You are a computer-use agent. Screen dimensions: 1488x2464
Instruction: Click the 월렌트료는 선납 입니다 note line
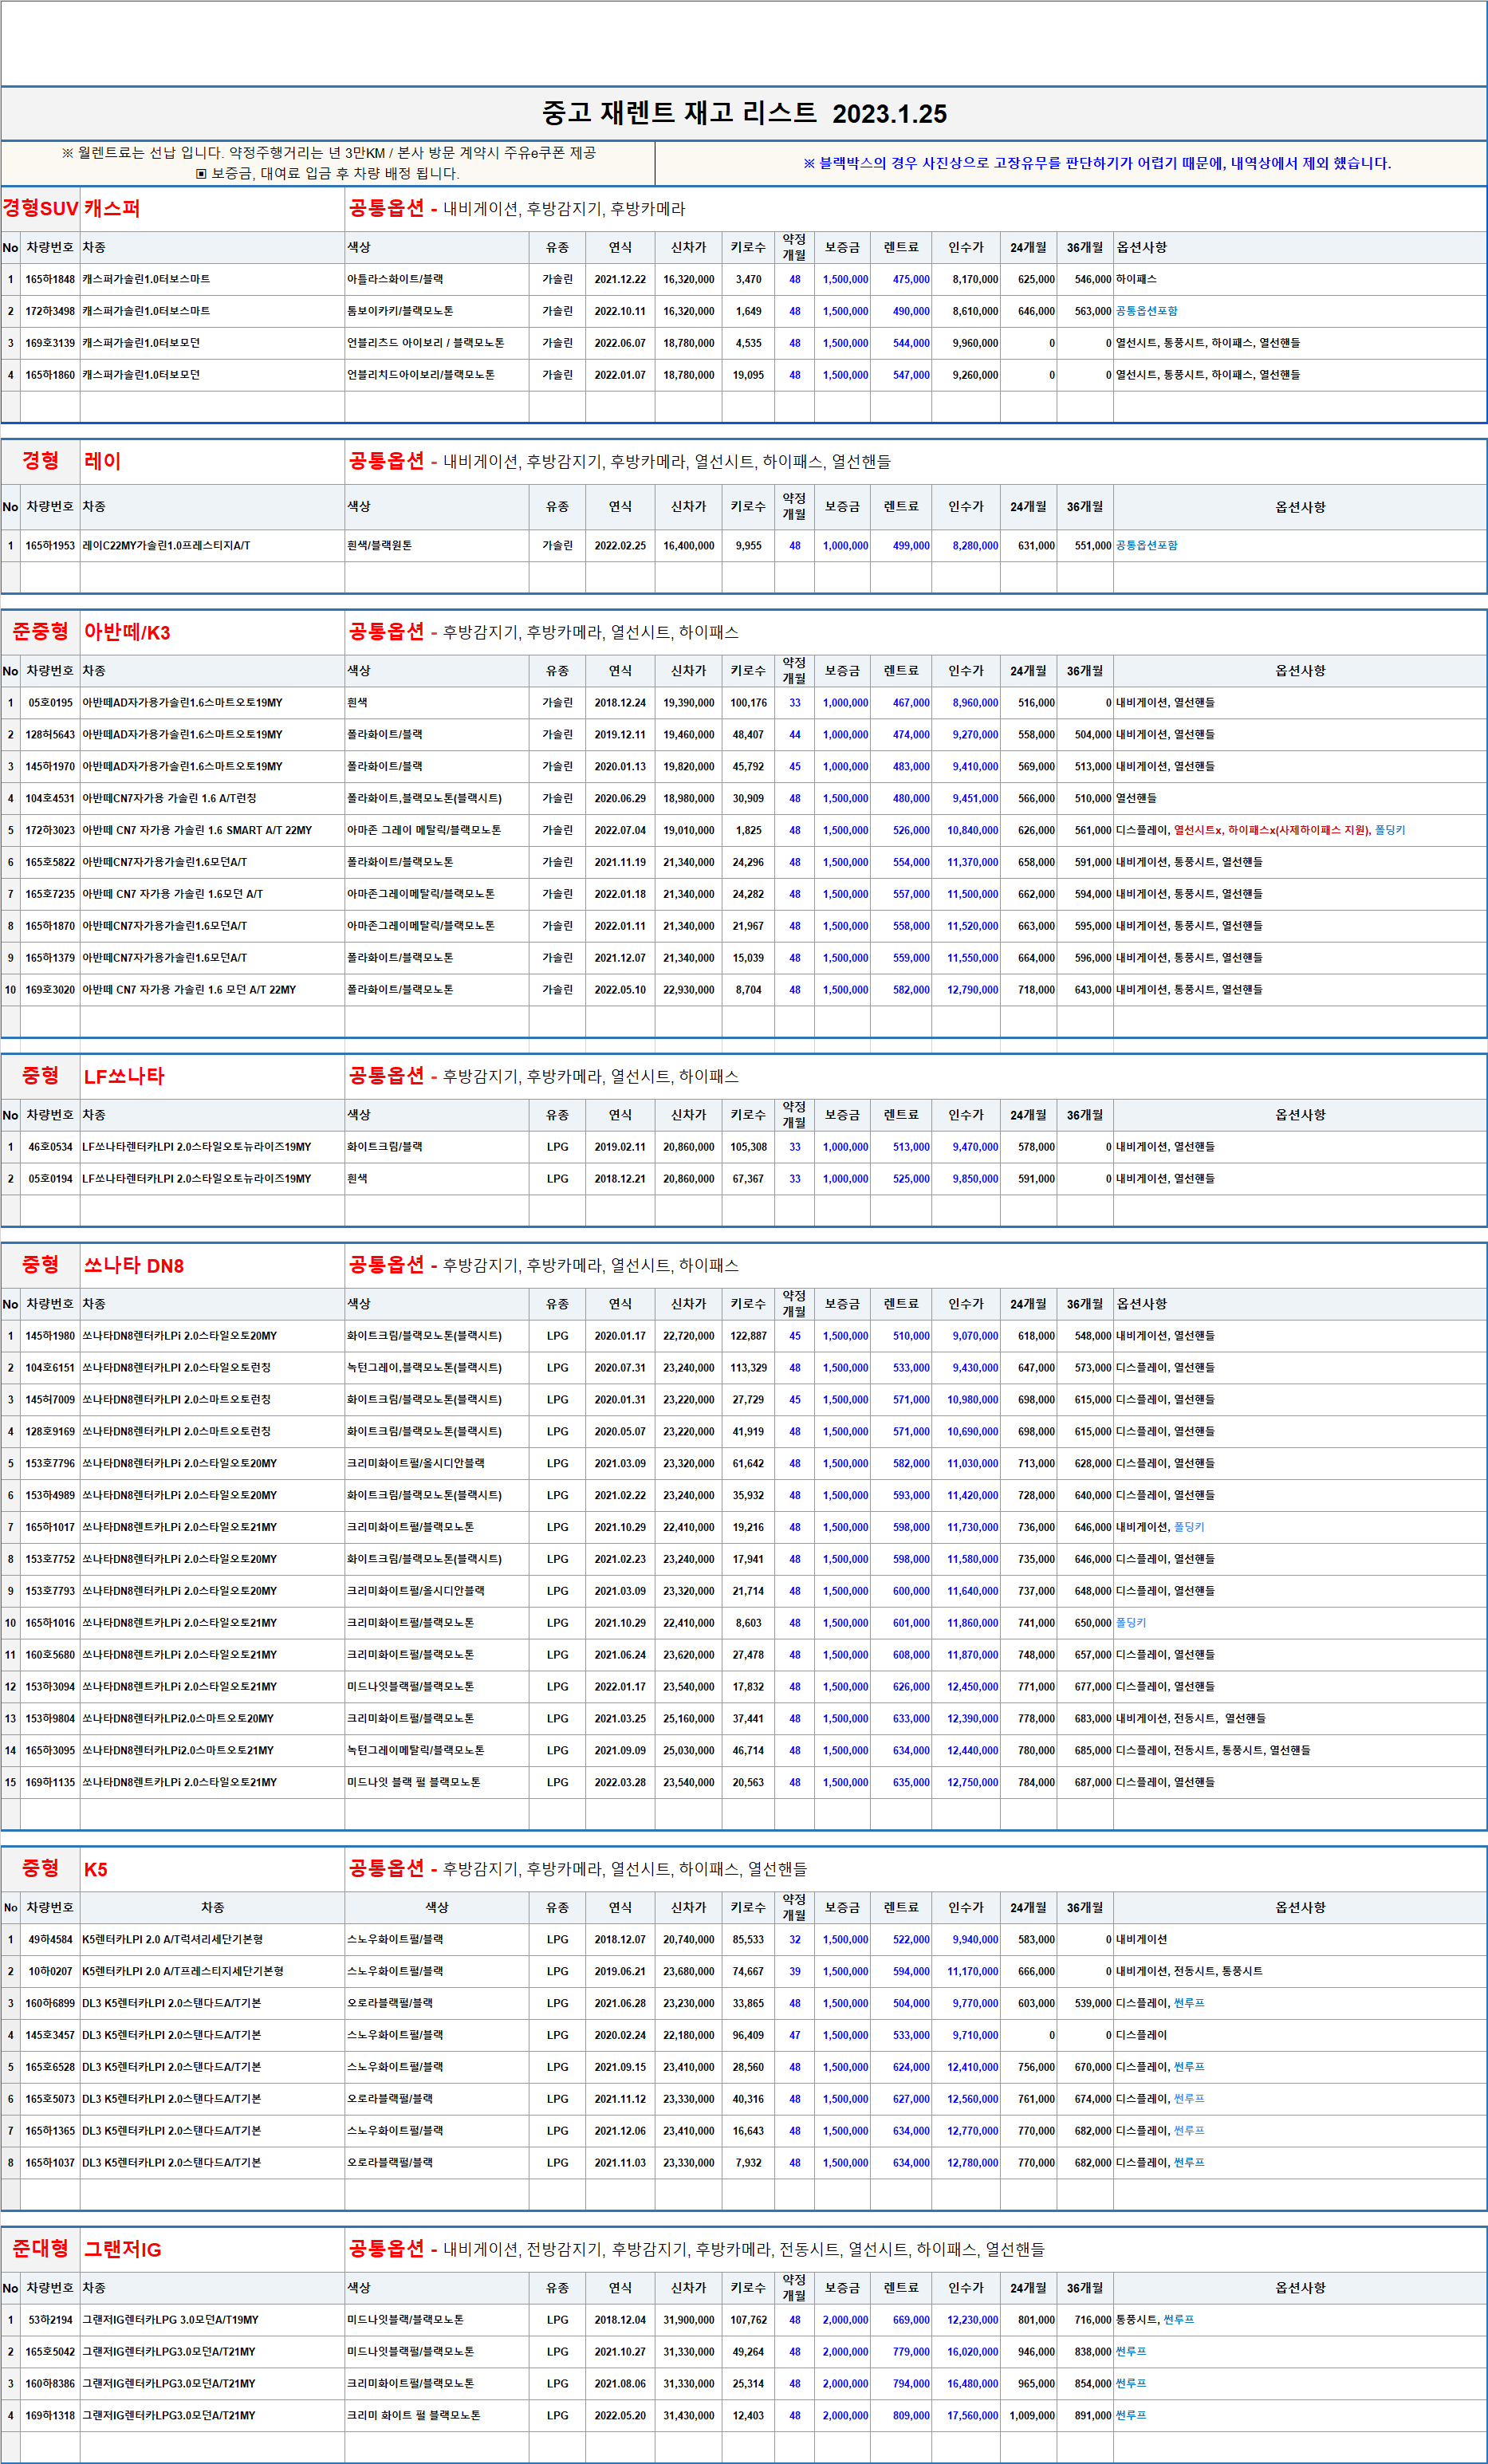coord(329,153)
